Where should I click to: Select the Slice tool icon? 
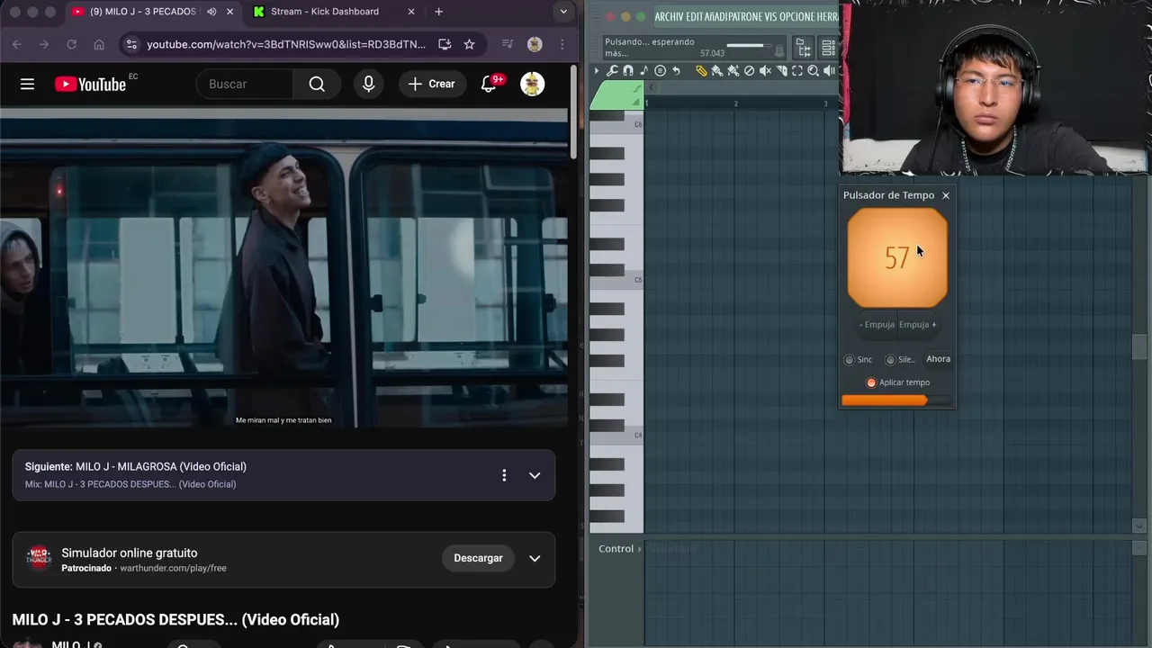781,70
